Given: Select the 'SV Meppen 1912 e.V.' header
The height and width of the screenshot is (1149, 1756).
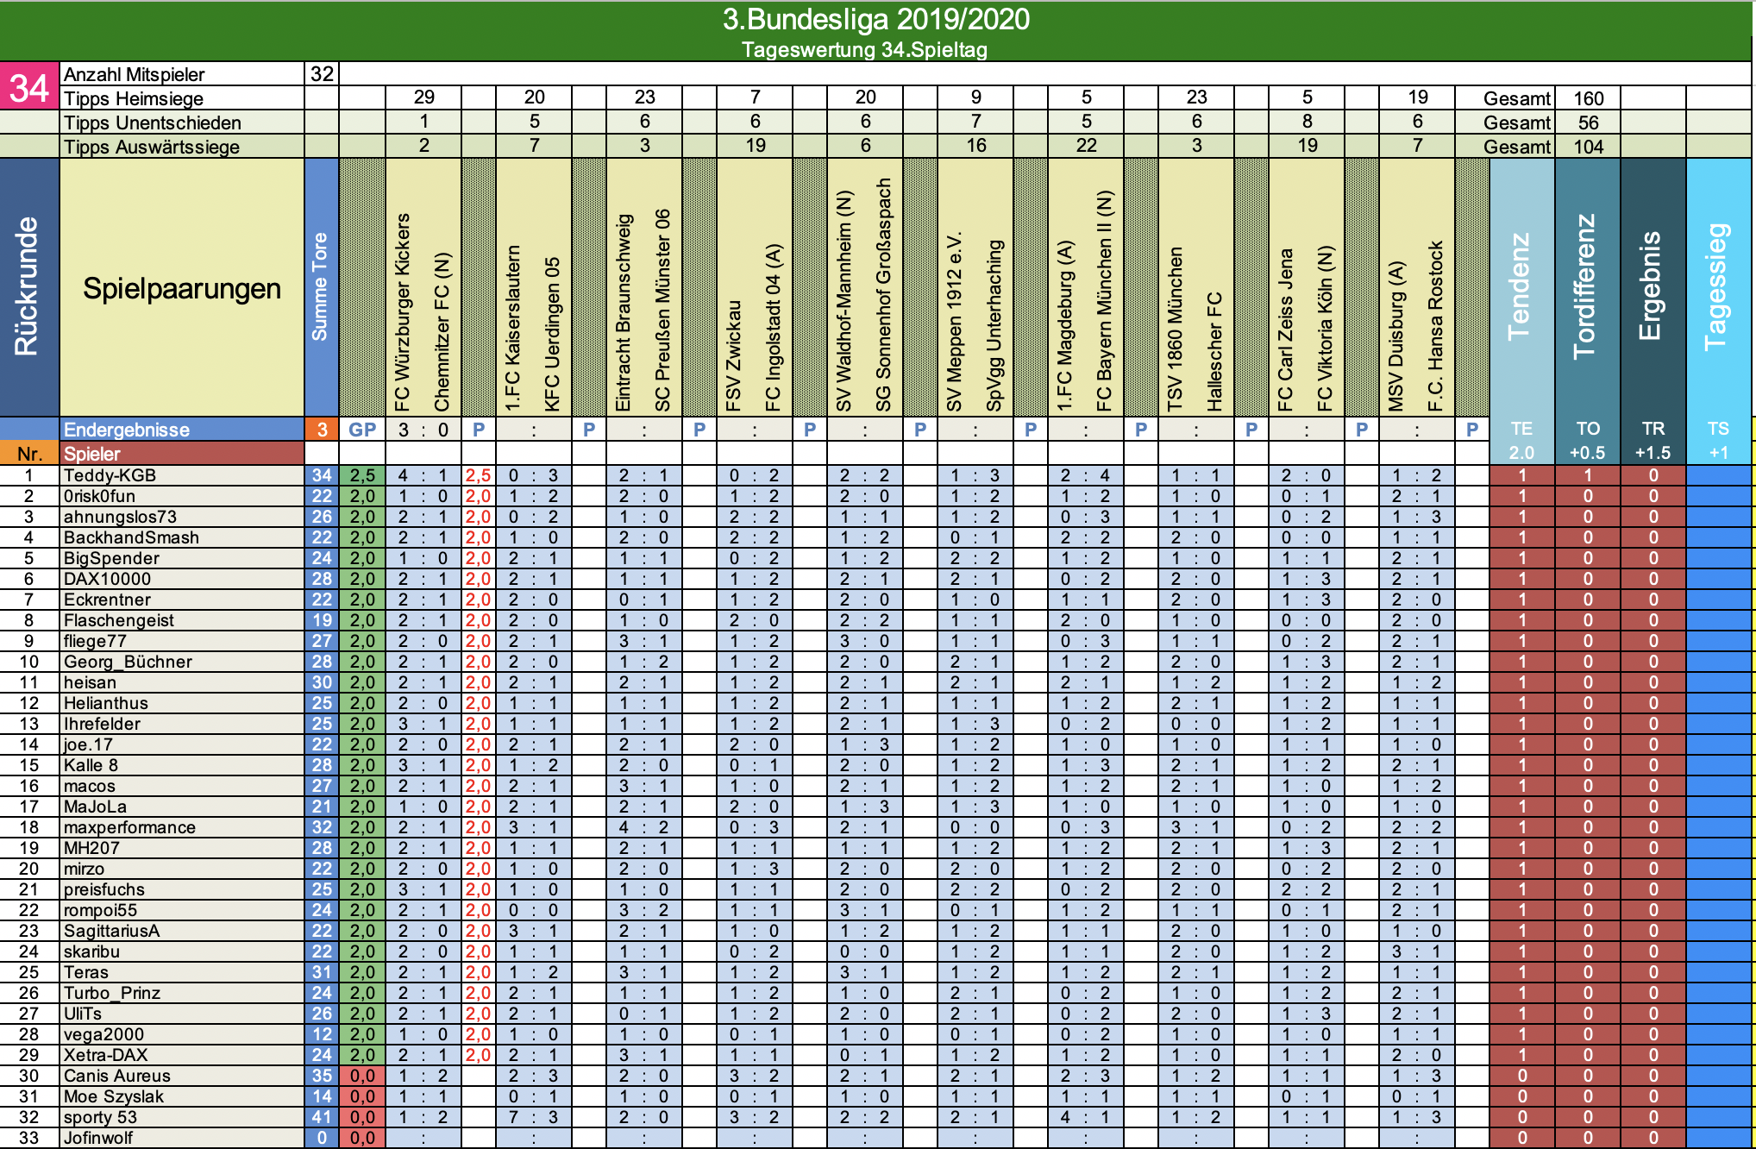Looking at the screenshot, I should [x=954, y=321].
